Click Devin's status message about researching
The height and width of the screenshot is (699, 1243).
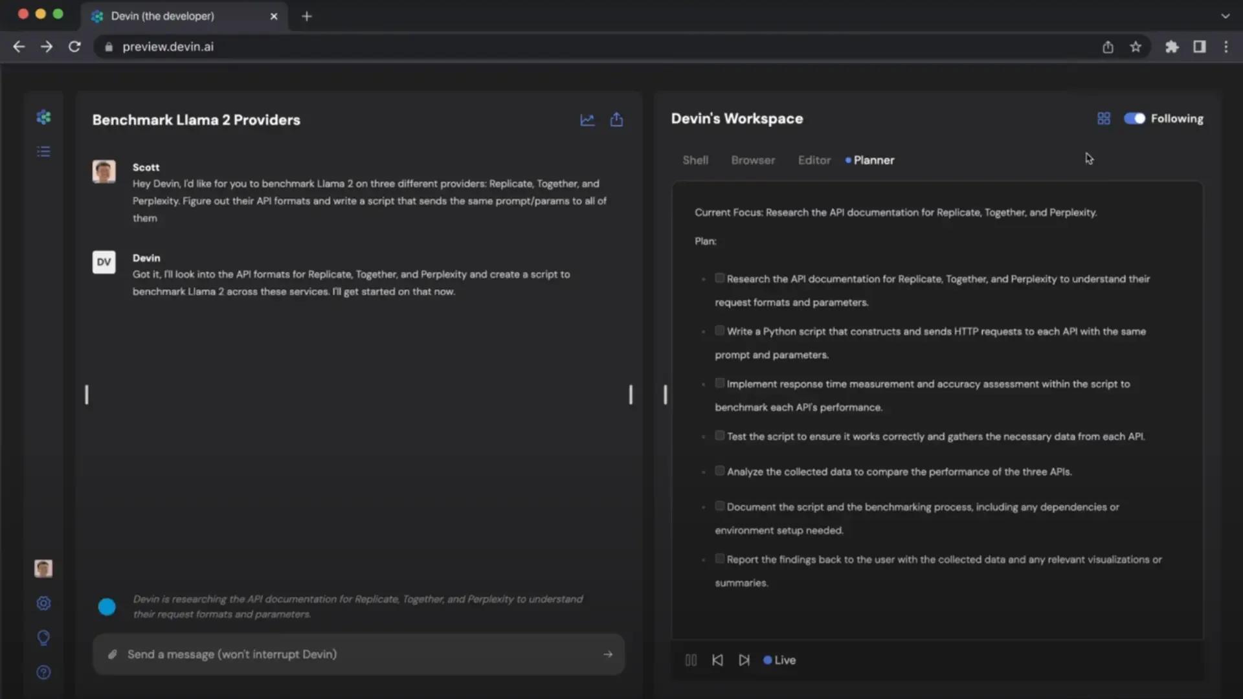pyautogui.click(x=358, y=606)
